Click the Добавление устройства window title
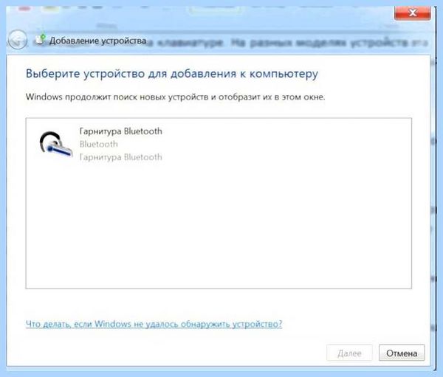Viewport: 443px width, 377px height. point(97,41)
